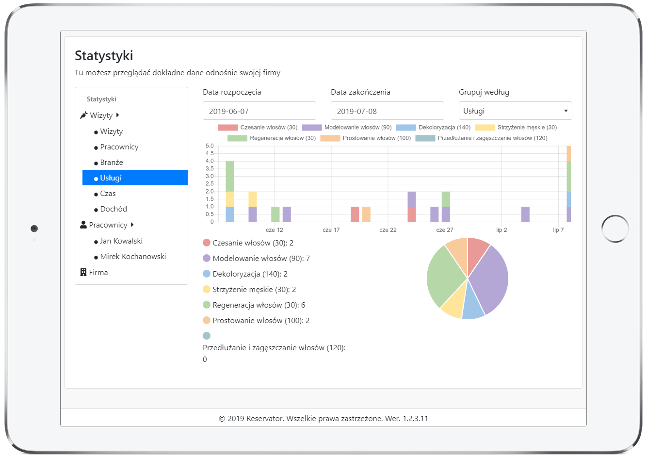The height and width of the screenshot is (457, 647).
Task: Open the Branże sidebar entry
Action: (x=112, y=163)
